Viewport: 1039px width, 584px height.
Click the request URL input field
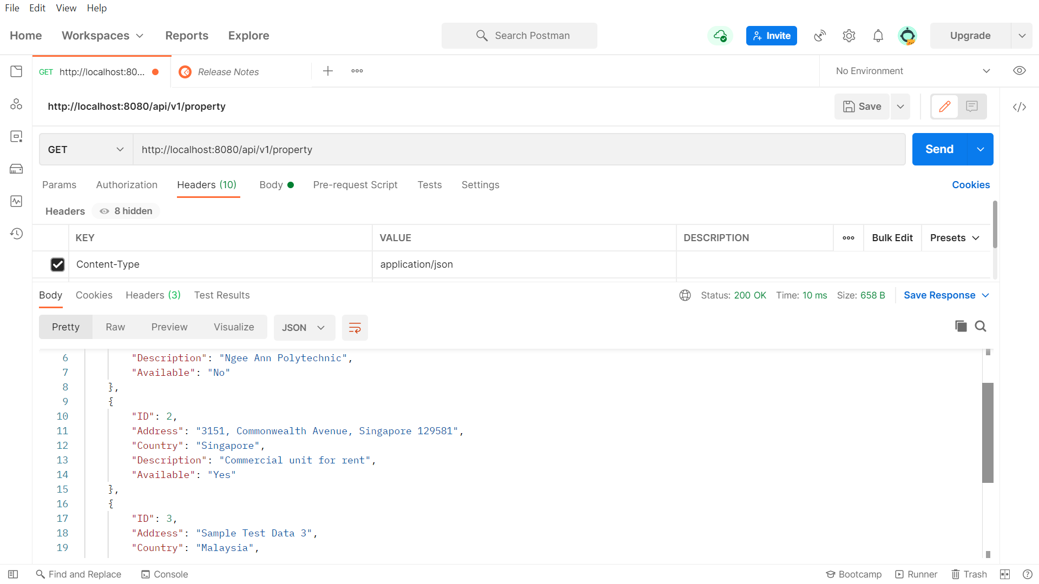(x=519, y=150)
